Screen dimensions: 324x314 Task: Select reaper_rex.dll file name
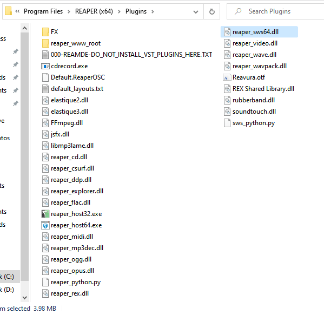pyautogui.click(x=70, y=293)
